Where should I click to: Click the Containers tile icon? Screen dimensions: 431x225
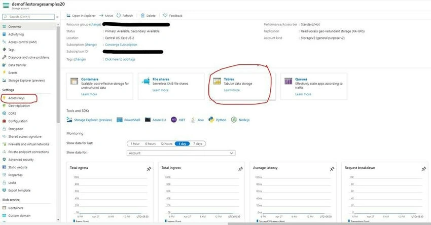(74, 81)
